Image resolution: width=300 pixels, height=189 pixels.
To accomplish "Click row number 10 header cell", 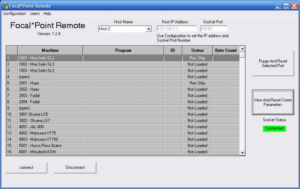I will [x=12, y=114].
